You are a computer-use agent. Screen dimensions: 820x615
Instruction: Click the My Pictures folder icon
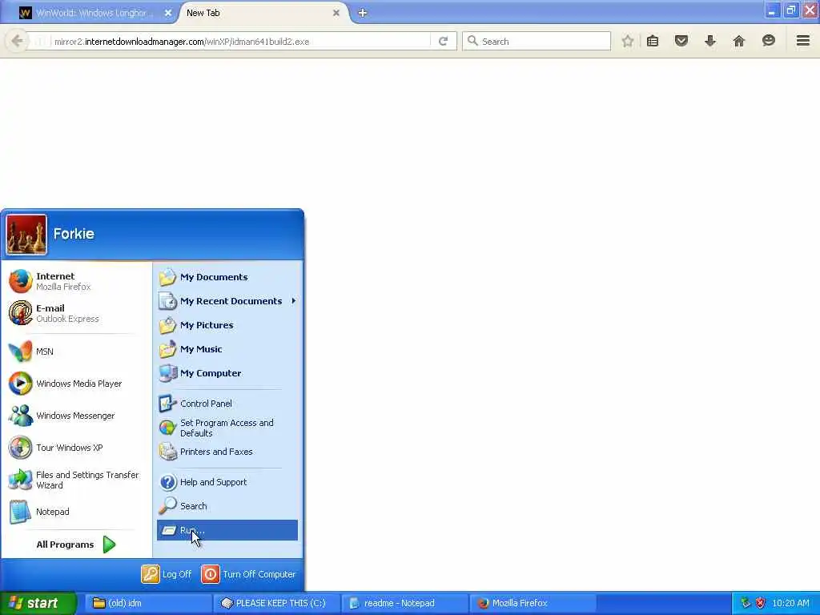click(x=168, y=325)
